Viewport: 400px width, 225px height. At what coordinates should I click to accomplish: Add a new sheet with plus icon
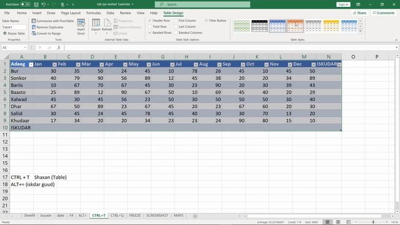pyautogui.click(x=195, y=216)
